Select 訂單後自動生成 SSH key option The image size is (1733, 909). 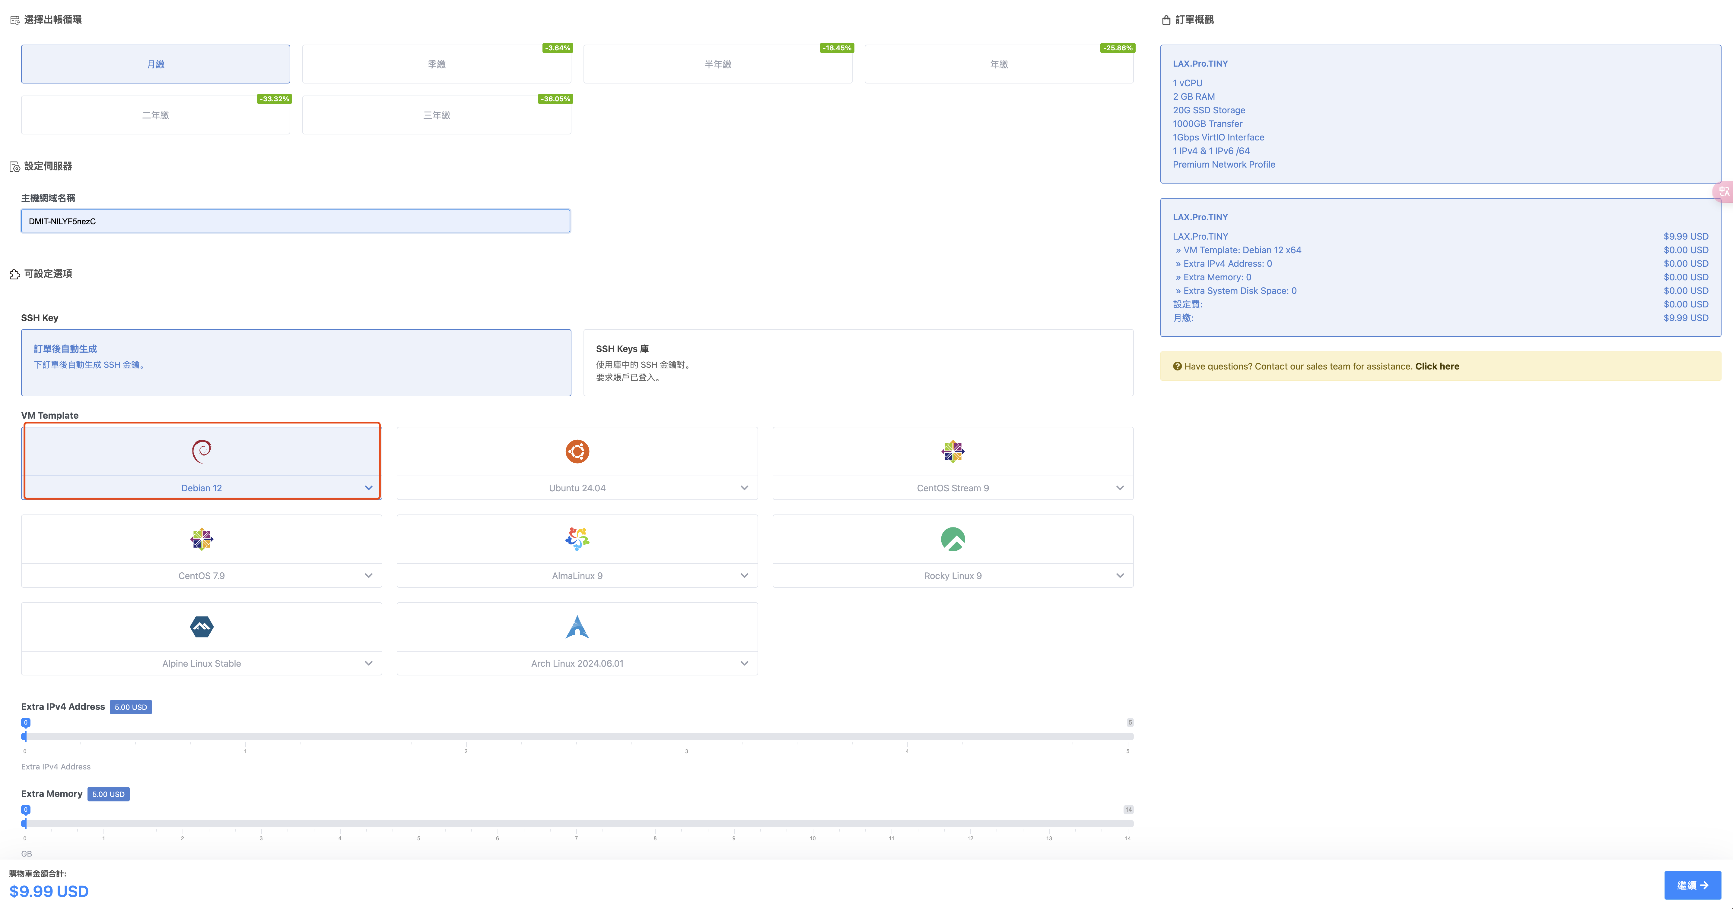click(296, 363)
